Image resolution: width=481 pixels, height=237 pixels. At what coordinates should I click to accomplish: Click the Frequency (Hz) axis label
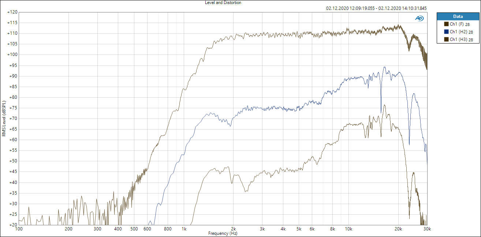click(x=223, y=233)
